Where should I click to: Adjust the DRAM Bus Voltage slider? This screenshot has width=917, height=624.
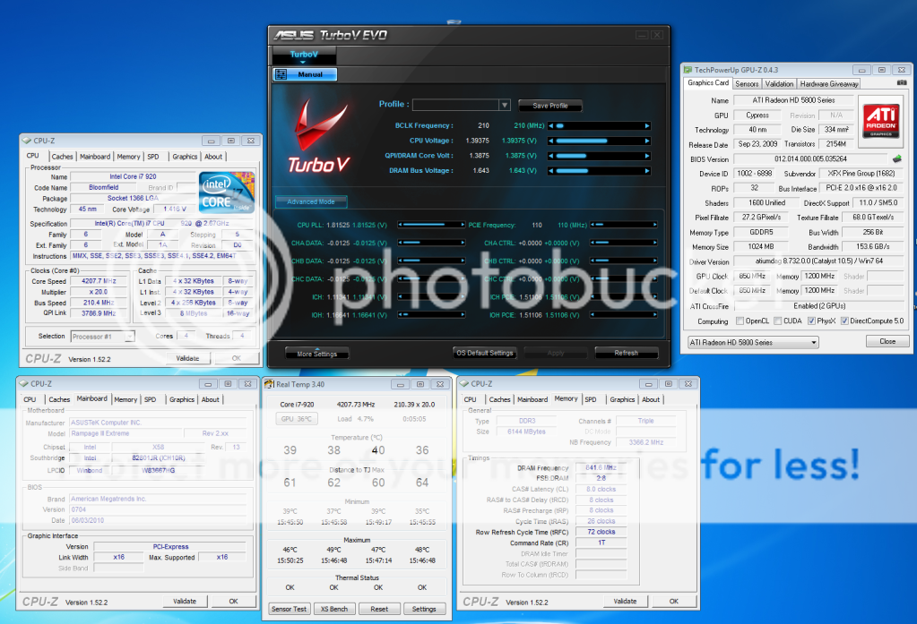(599, 171)
